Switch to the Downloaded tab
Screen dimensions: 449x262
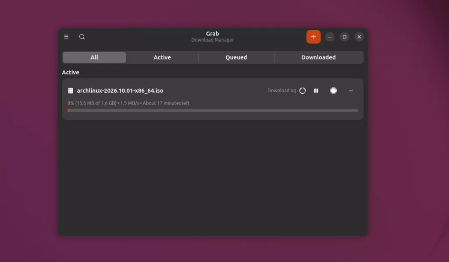318,57
